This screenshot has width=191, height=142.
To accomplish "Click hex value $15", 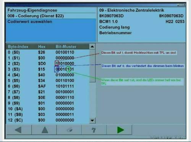I will click(42, 69).
